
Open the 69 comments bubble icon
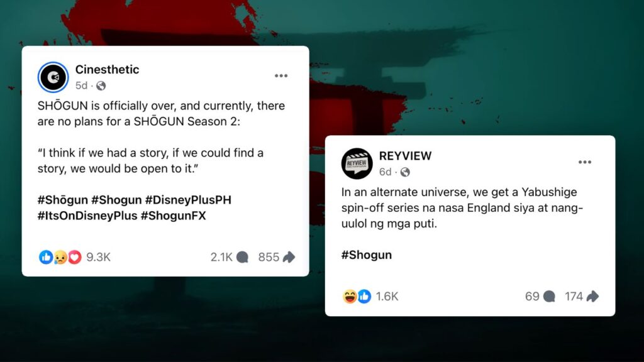[549, 297]
